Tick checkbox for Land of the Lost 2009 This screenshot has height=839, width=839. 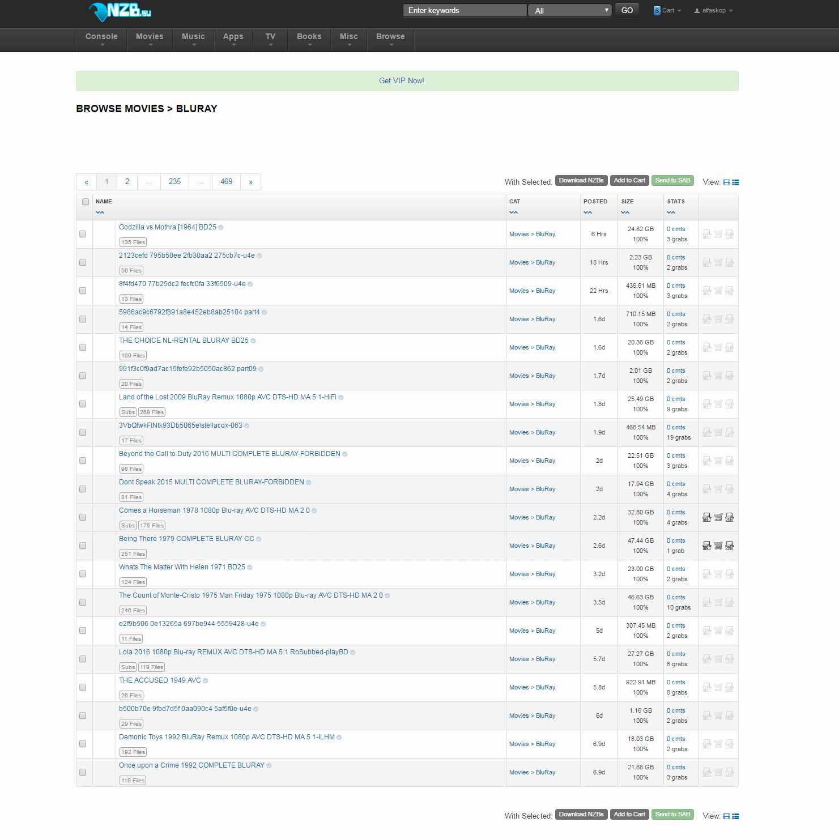tap(83, 404)
